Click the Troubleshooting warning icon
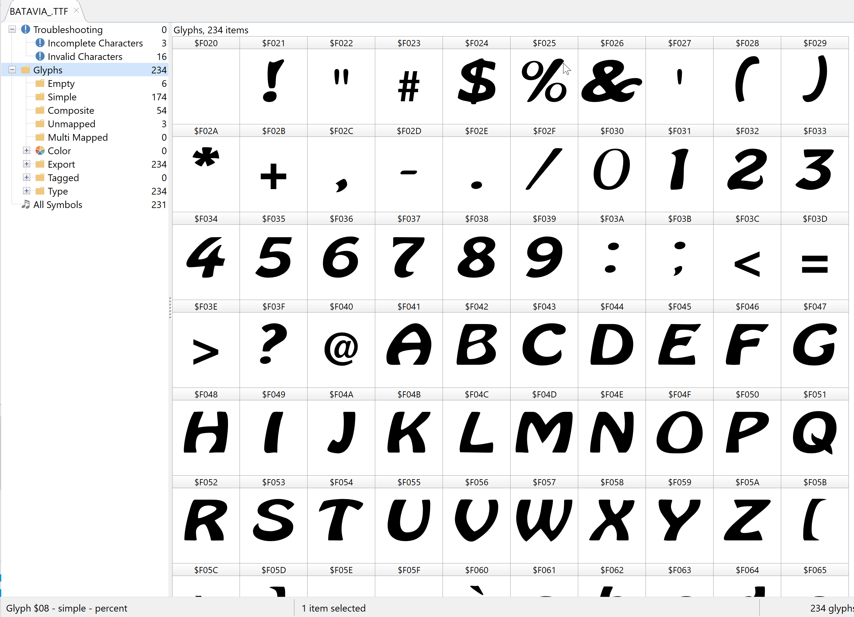The height and width of the screenshot is (617, 854). tap(26, 29)
